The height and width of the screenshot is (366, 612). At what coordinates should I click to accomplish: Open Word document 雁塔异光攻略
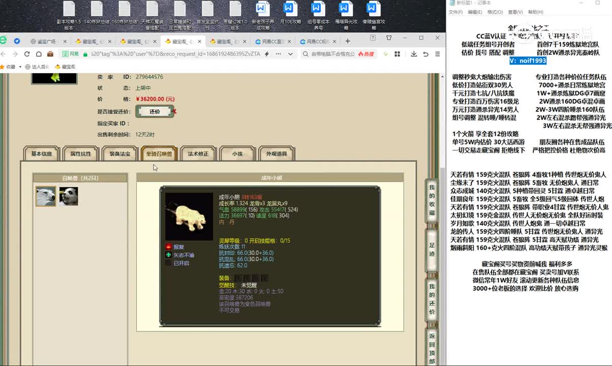coord(346,15)
